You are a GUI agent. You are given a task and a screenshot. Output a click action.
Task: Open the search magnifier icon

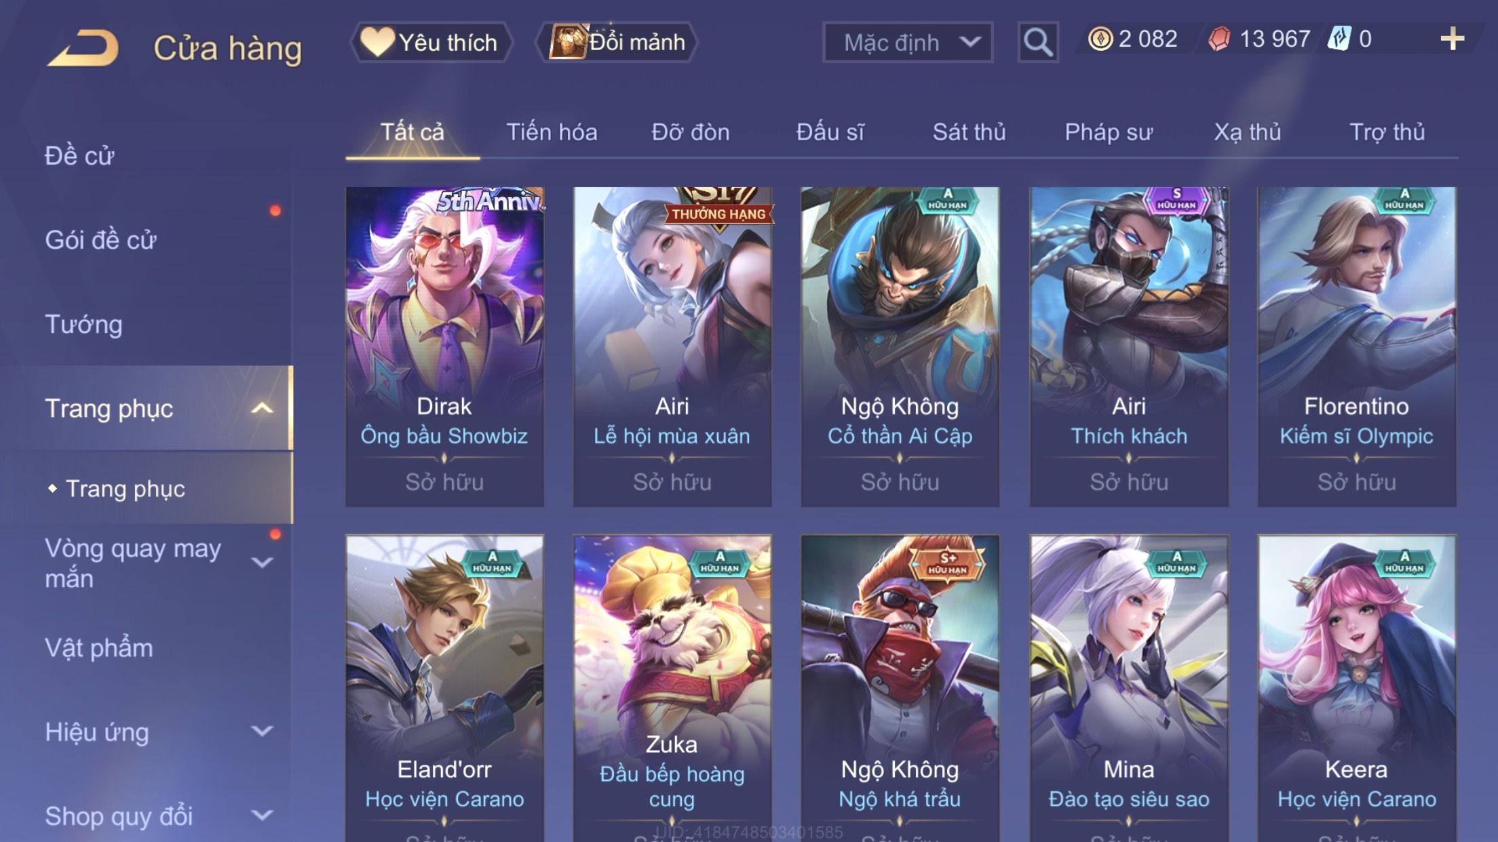point(1038,42)
